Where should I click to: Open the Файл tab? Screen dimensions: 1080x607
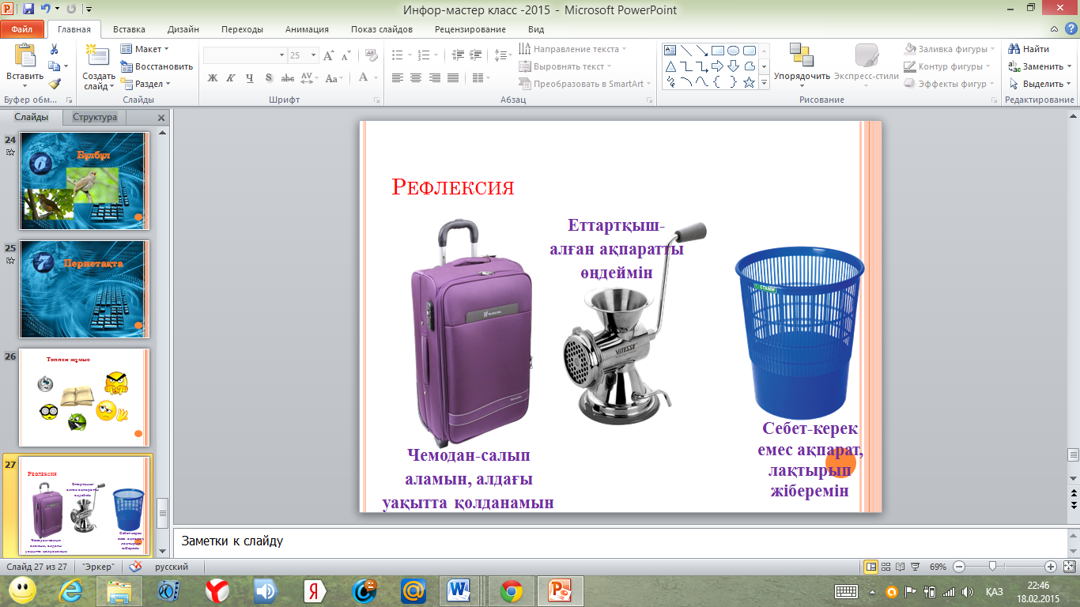22,29
